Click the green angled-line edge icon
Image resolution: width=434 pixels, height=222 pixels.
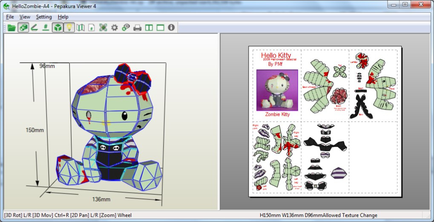[34, 28]
